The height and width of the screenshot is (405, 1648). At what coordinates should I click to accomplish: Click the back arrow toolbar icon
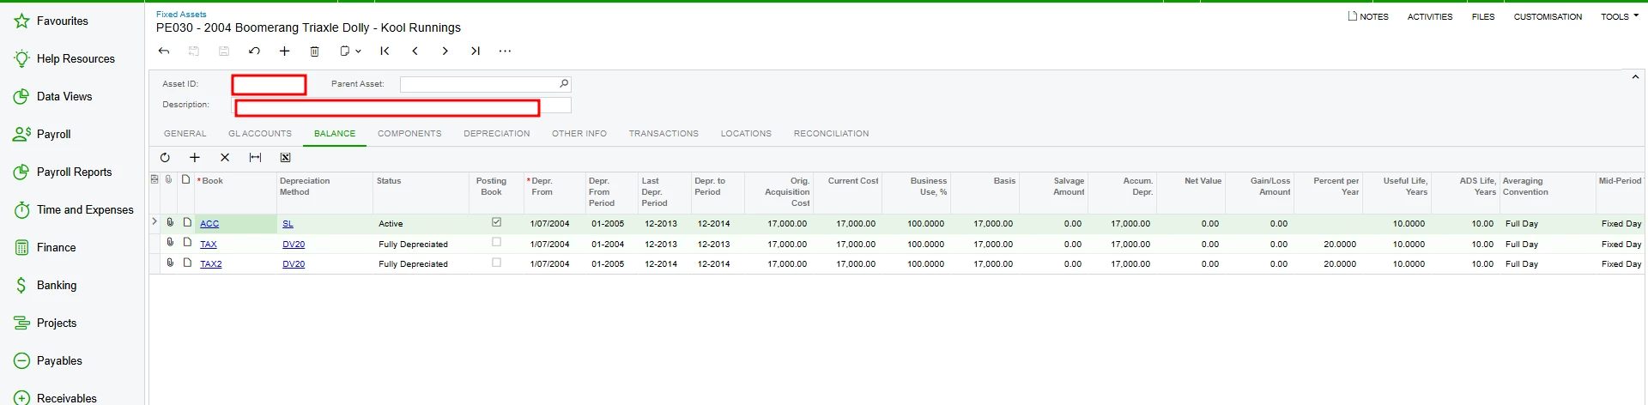coord(164,51)
